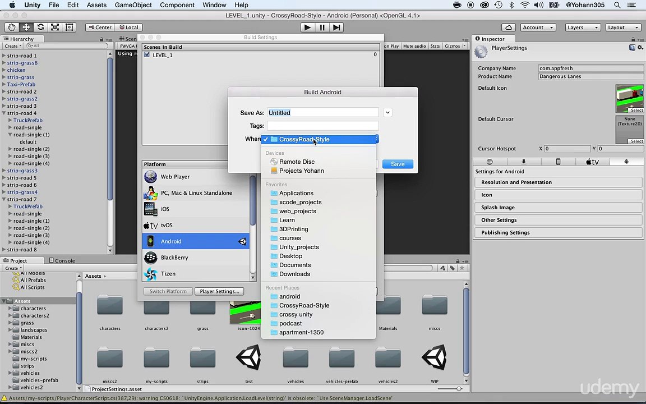
Task: Click the Tags input field
Action: pyautogui.click(x=322, y=126)
